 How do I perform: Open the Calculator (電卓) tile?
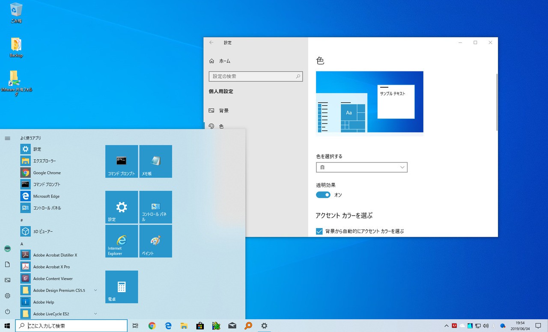click(x=122, y=287)
